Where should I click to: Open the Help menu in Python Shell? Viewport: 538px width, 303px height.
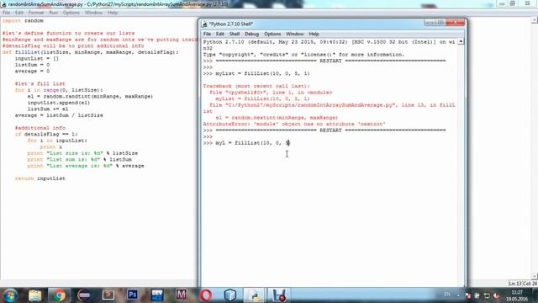(314, 34)
